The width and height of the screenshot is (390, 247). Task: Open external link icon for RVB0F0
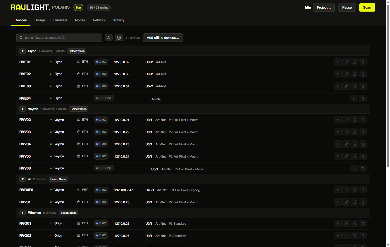(x=354, y=190)
